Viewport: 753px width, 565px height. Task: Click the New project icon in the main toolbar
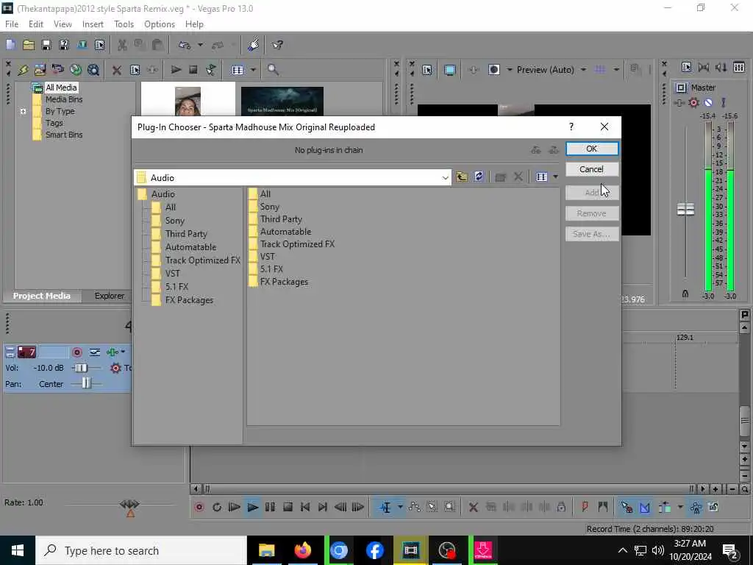(10, 45)
